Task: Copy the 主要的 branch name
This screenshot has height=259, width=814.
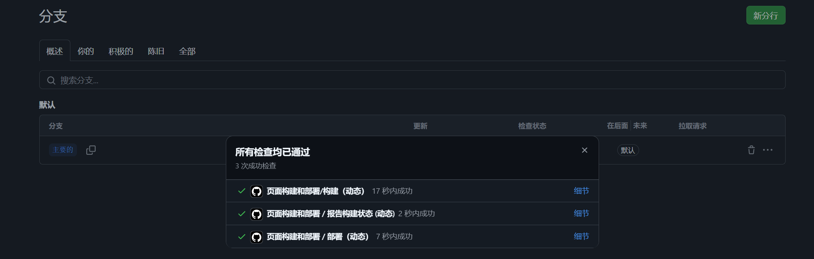Action: [x=91, y=150]
